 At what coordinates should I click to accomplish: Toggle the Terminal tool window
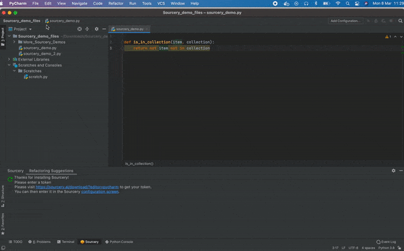(x=66, y=242)
